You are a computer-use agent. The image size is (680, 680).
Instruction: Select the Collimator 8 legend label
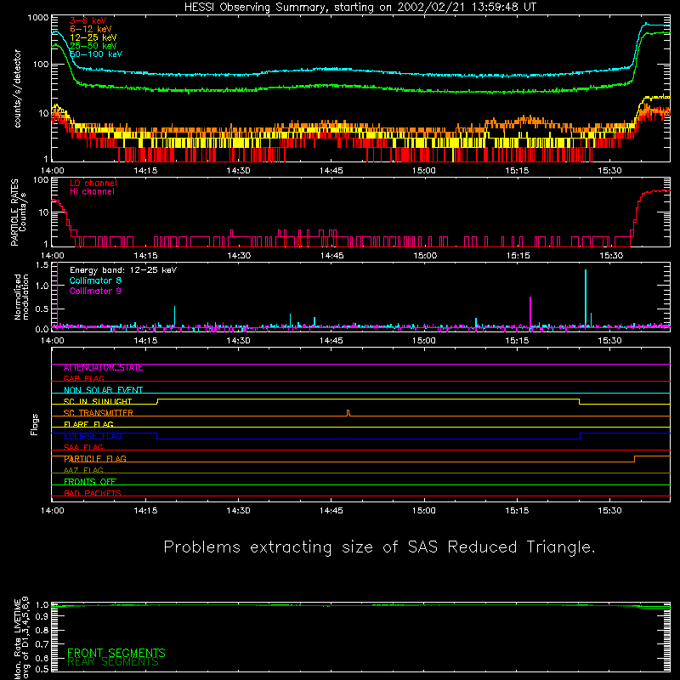(x=95, y=280)
